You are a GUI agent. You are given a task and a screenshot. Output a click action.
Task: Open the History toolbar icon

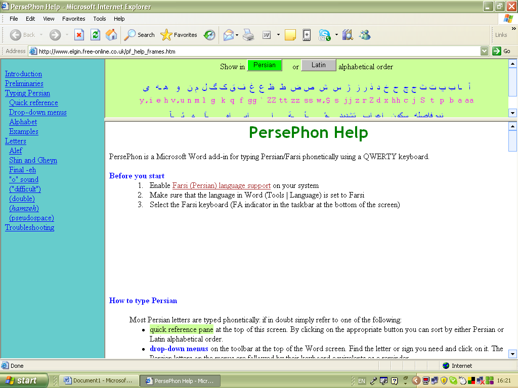(x=209, y=35)
